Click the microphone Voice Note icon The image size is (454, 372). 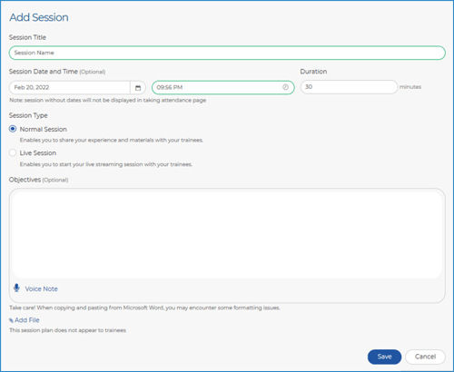pos(16,288)
